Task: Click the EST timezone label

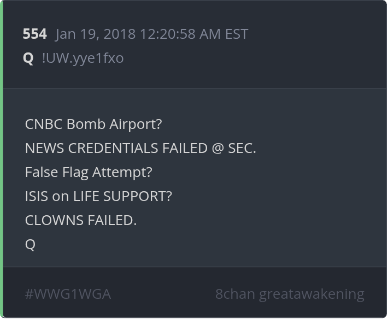Action: pos(236,34)
